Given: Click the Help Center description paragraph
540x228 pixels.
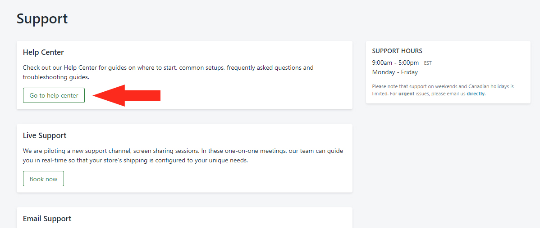Looking at the screenshot, I should [x=169, y=72].
